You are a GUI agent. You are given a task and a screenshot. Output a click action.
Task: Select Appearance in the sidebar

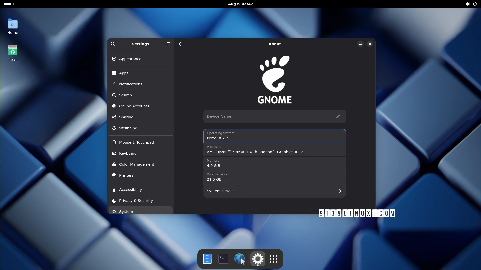tap(130, 59)
